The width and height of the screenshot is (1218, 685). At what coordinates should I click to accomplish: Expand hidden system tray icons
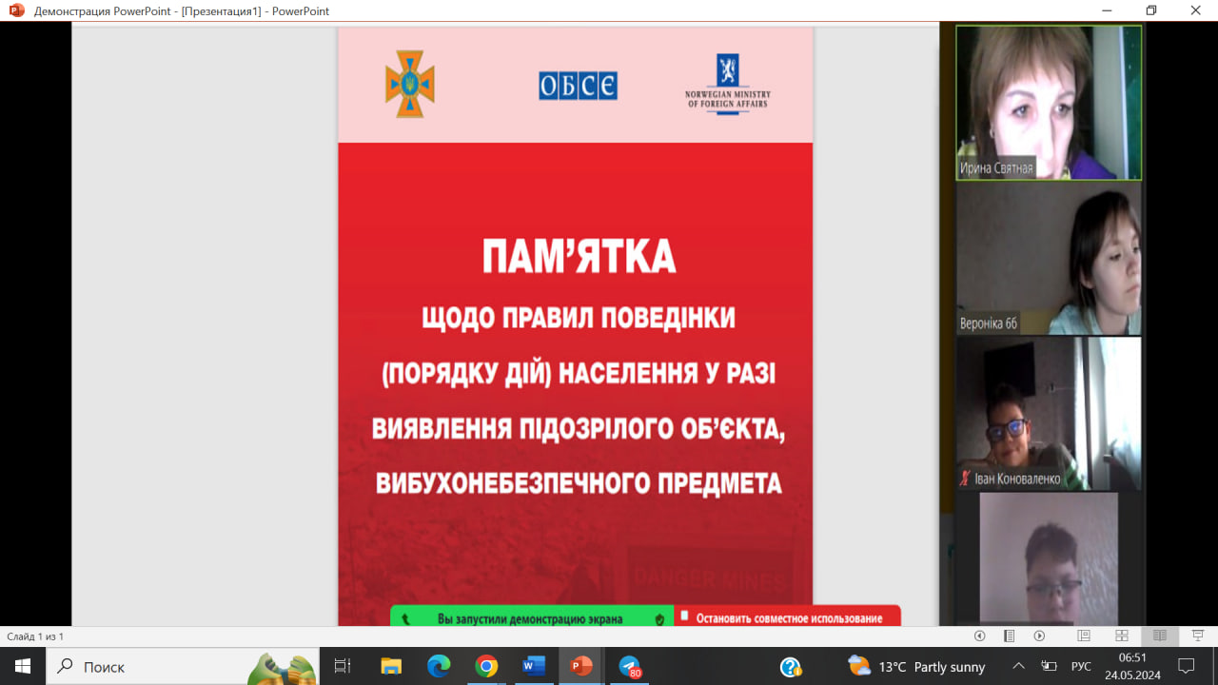click(x=1018, y=667)
